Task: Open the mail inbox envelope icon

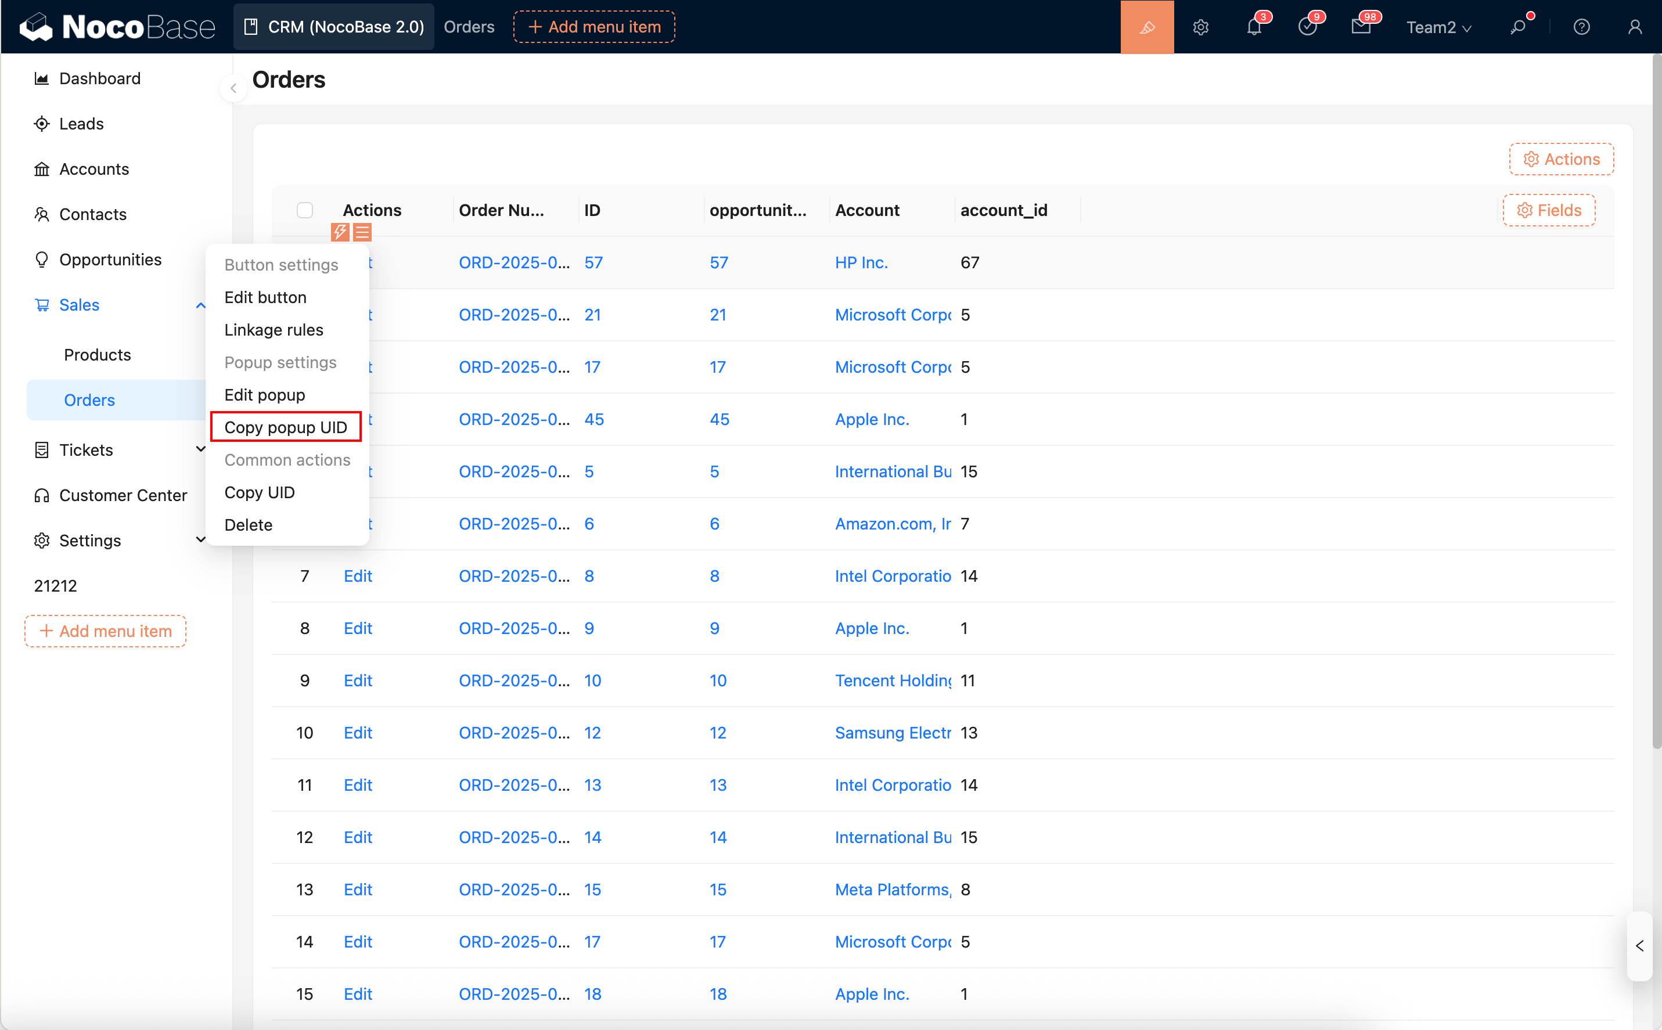Action: 1360,27
